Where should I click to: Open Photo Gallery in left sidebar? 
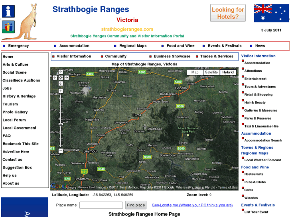tap(15, 112)
